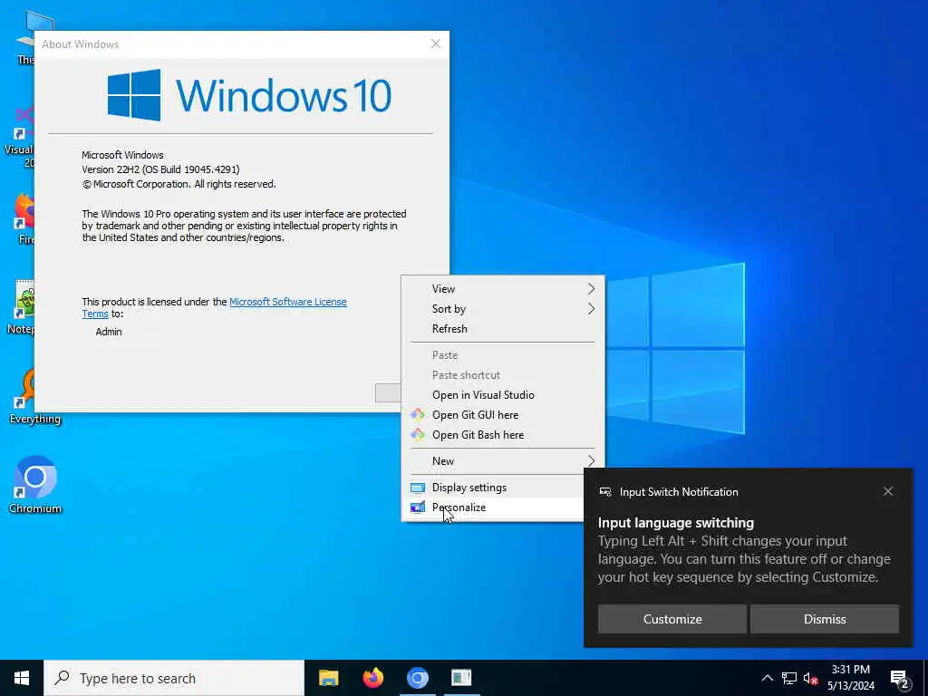Click the New submenu arrow

(591, 461)
